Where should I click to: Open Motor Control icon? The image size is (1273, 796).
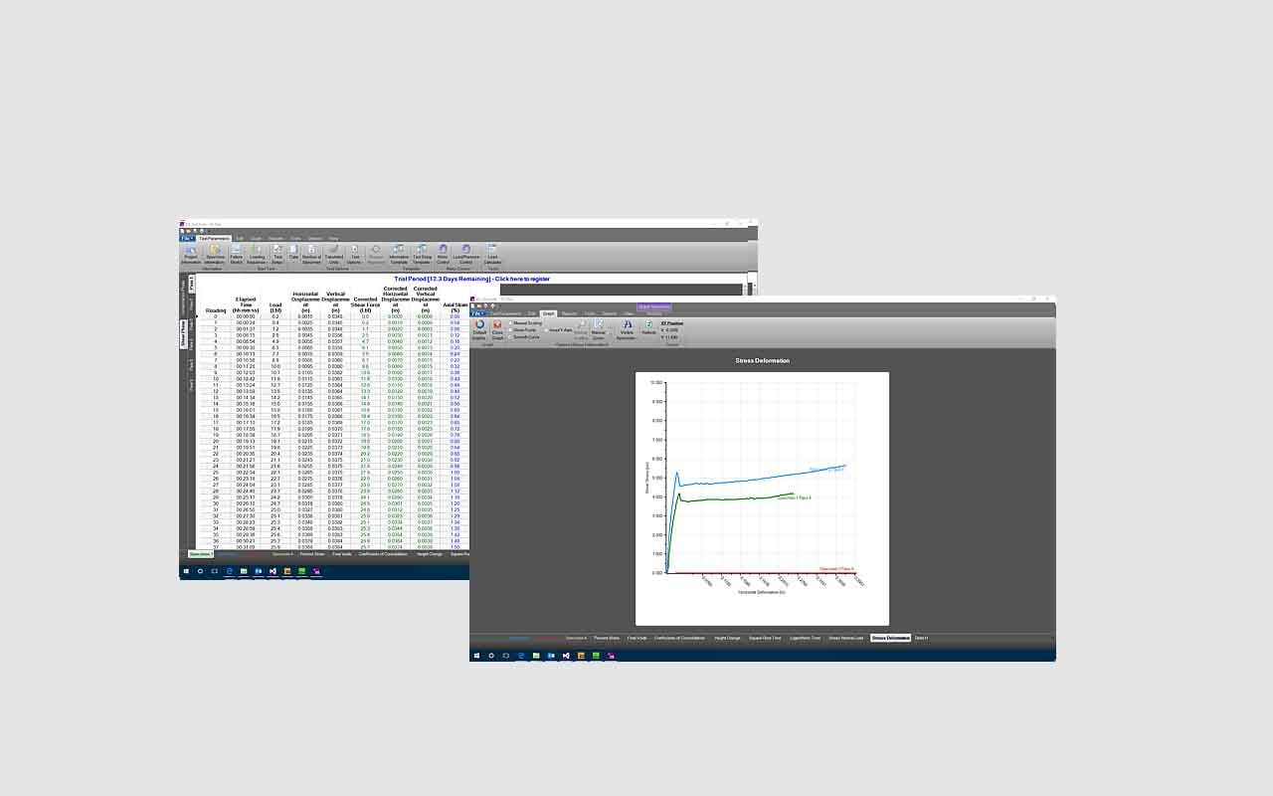442,253
